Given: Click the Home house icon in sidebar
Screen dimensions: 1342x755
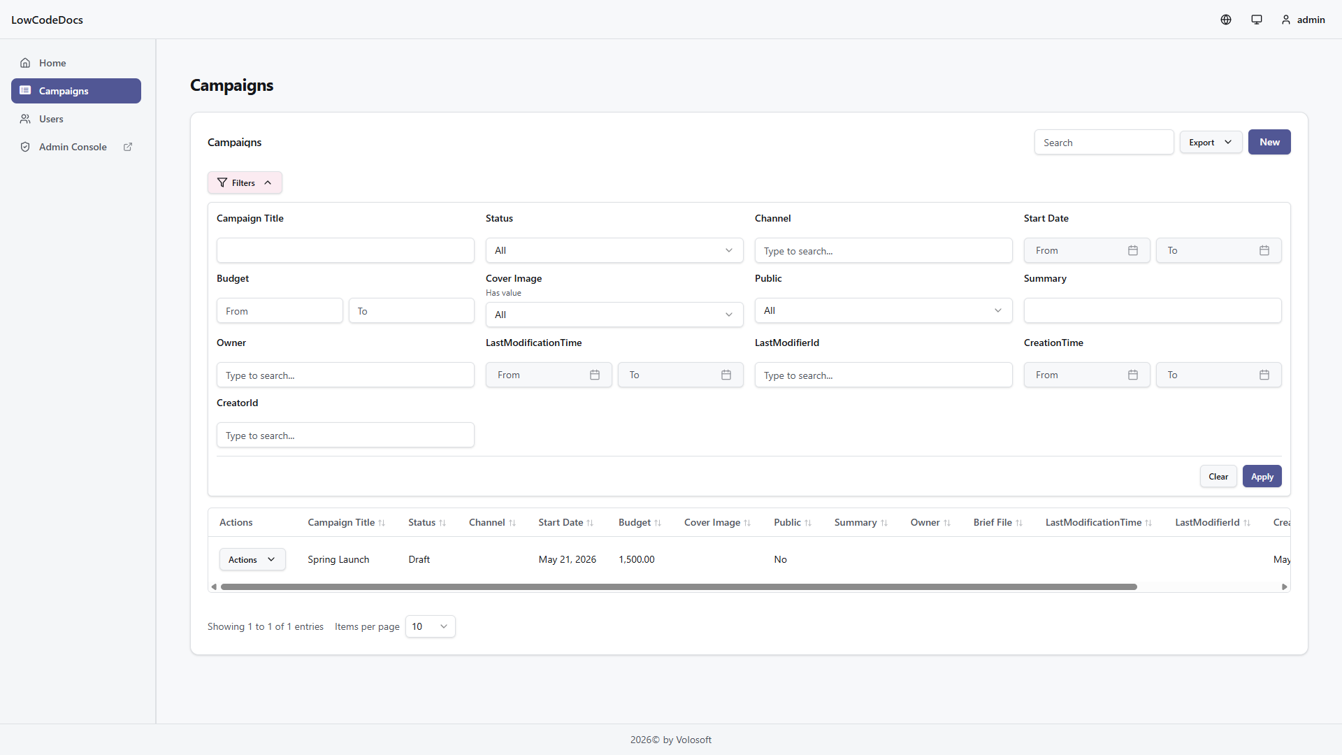Looking at the screenshot, I should [25, 63].
